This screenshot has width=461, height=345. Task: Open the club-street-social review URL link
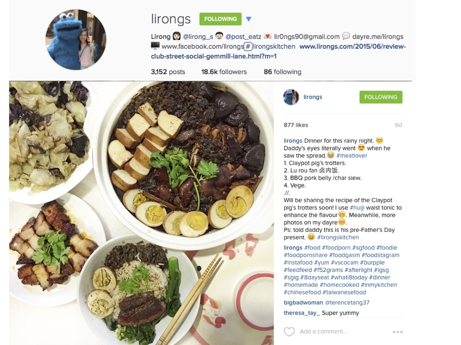pyautogui.click(x=278, y=51)
